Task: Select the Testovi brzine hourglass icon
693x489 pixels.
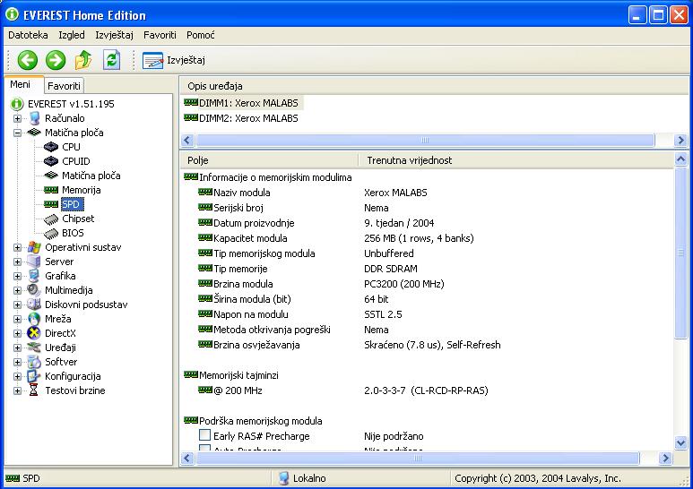Action: click(x=34, y=390)
